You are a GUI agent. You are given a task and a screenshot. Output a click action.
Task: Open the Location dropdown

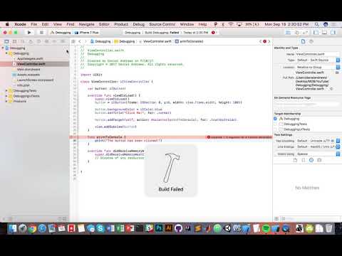(318, 68)
